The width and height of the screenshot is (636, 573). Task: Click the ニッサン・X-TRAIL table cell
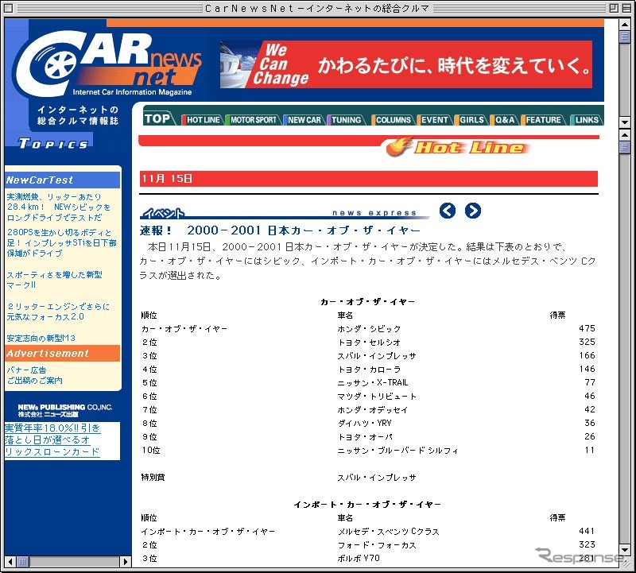[x=372, y=383]
